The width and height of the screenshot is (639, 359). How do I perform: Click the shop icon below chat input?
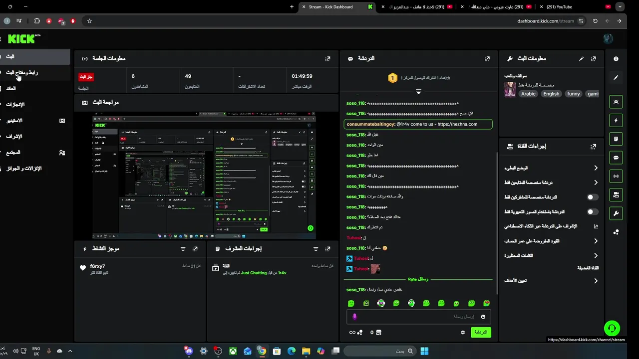point(378,332)
